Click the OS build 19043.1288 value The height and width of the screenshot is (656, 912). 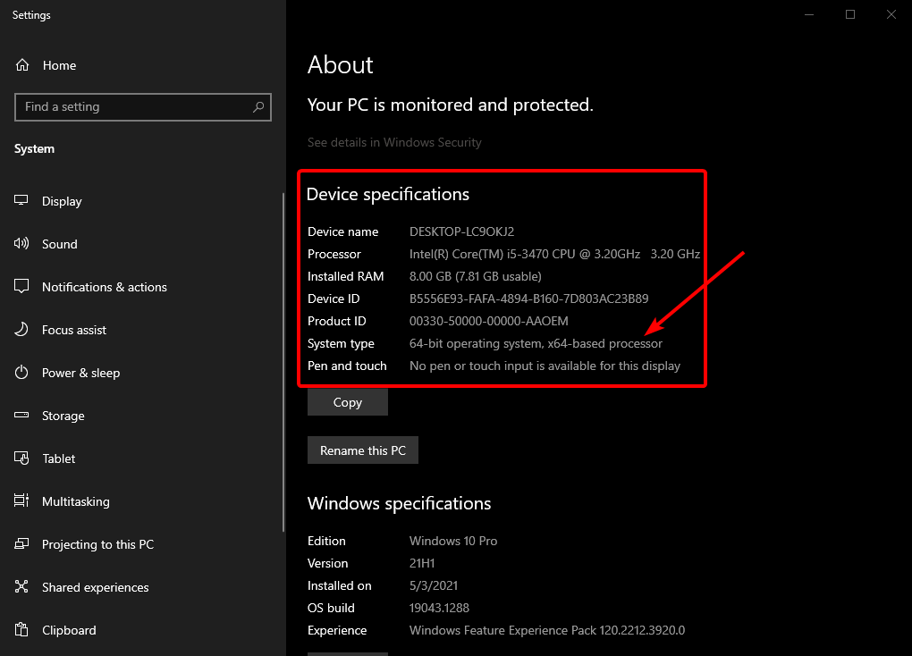(x=439, y=608)
